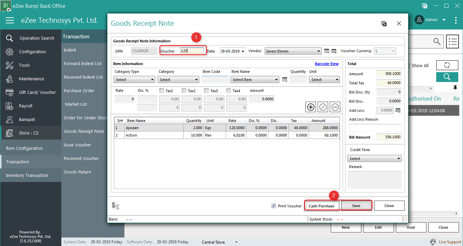Open Purchase Order menu item

tap(79, 90)
